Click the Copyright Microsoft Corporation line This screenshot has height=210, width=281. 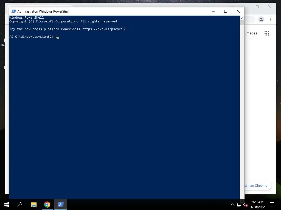click(x=64, y=21)
